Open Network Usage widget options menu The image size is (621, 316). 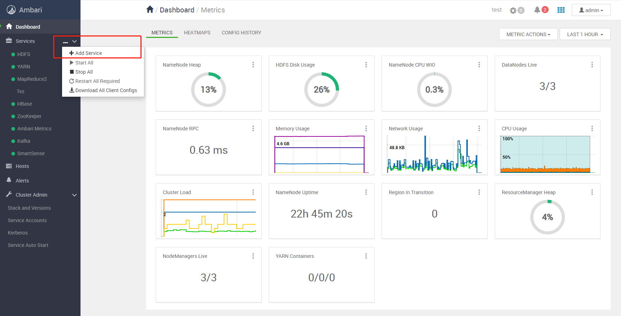479,129
